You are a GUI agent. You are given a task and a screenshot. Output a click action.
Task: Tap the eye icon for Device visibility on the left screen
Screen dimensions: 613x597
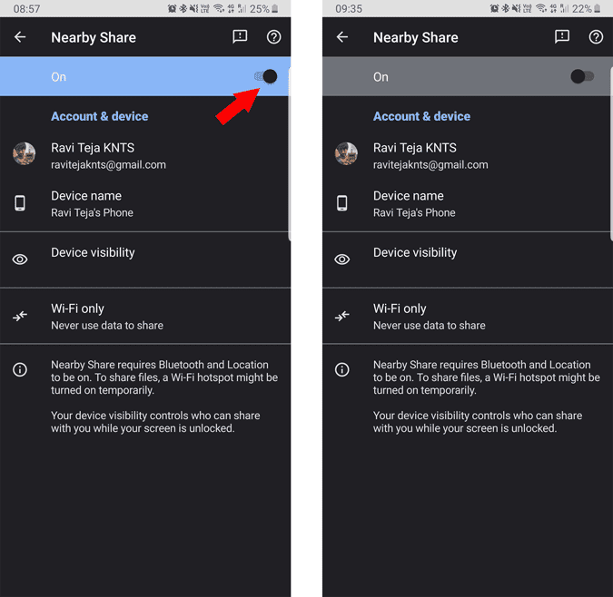(20, 259)
